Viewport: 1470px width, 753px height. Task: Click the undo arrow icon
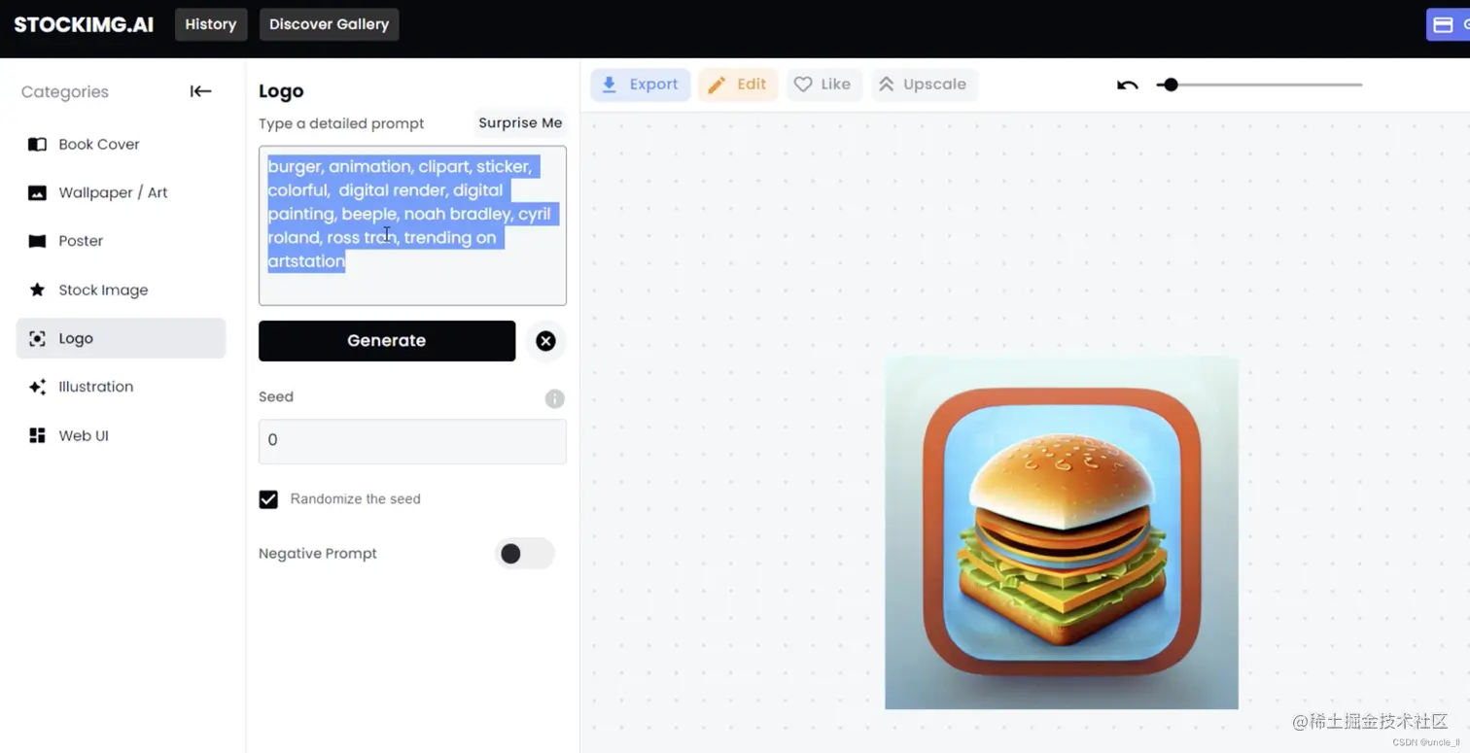click(1127, 85)
